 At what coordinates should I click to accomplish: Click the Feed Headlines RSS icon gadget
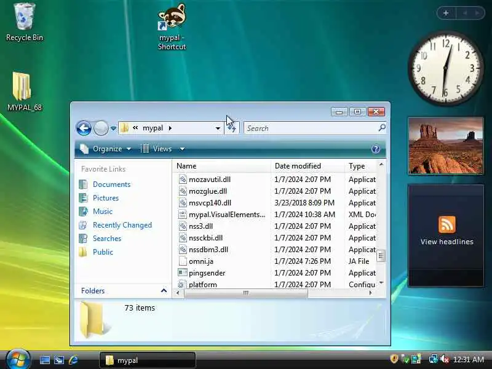click(x=447, y=224)
